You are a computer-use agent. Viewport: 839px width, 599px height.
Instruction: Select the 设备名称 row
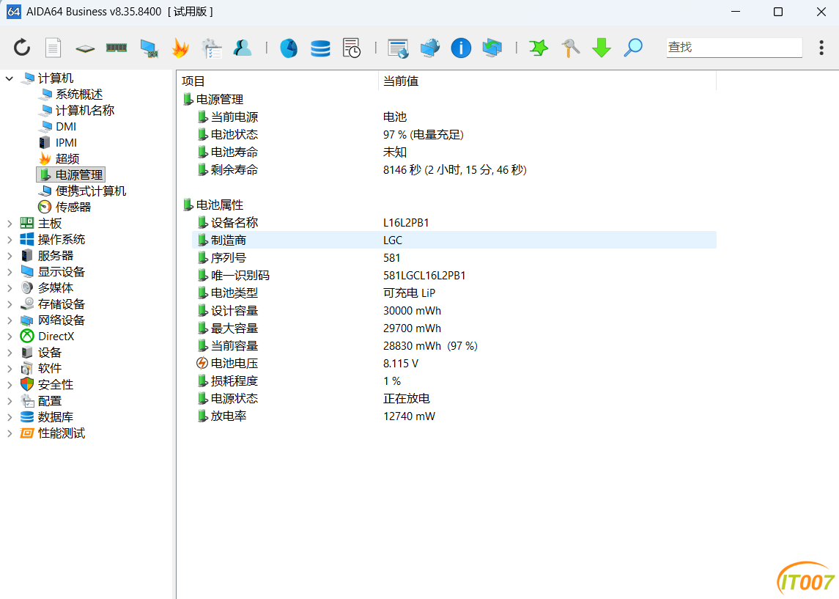[454, 222]
